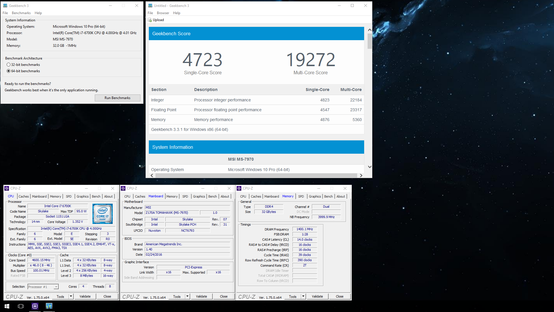
Task: Select 32-bit benchmarks radio button
Action: tap(9, 65)
